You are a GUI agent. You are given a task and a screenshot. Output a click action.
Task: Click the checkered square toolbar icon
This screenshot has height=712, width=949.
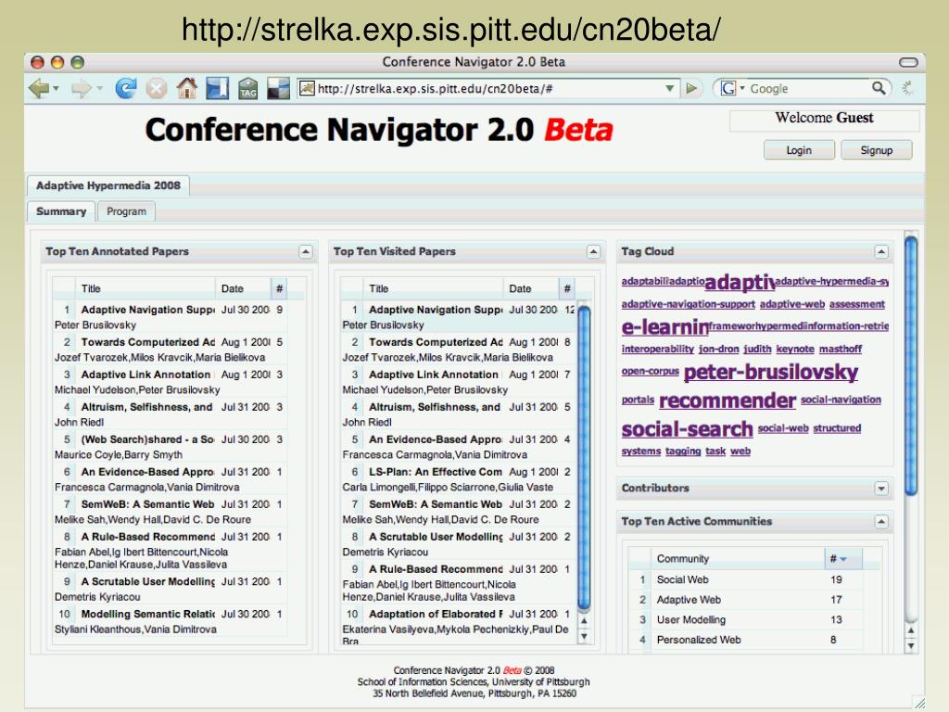click(278, 88)
